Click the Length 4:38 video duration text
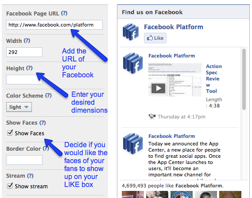 214,103
